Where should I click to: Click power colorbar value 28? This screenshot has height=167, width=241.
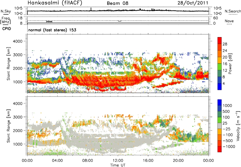coord(225,44)
